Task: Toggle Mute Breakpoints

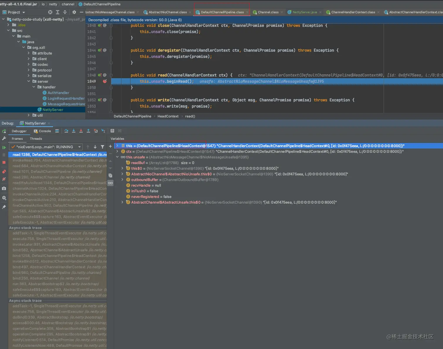Action: 4,179
